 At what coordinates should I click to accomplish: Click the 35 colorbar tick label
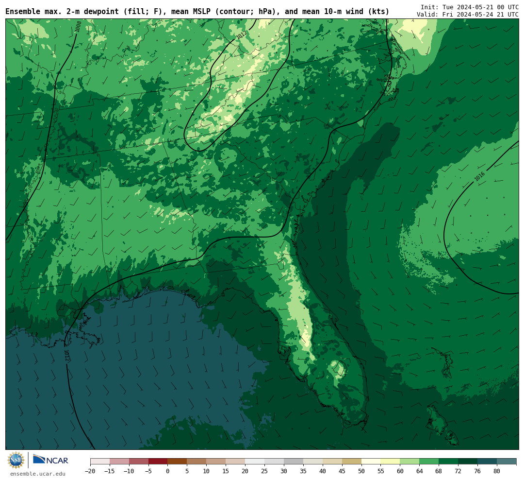303,471
